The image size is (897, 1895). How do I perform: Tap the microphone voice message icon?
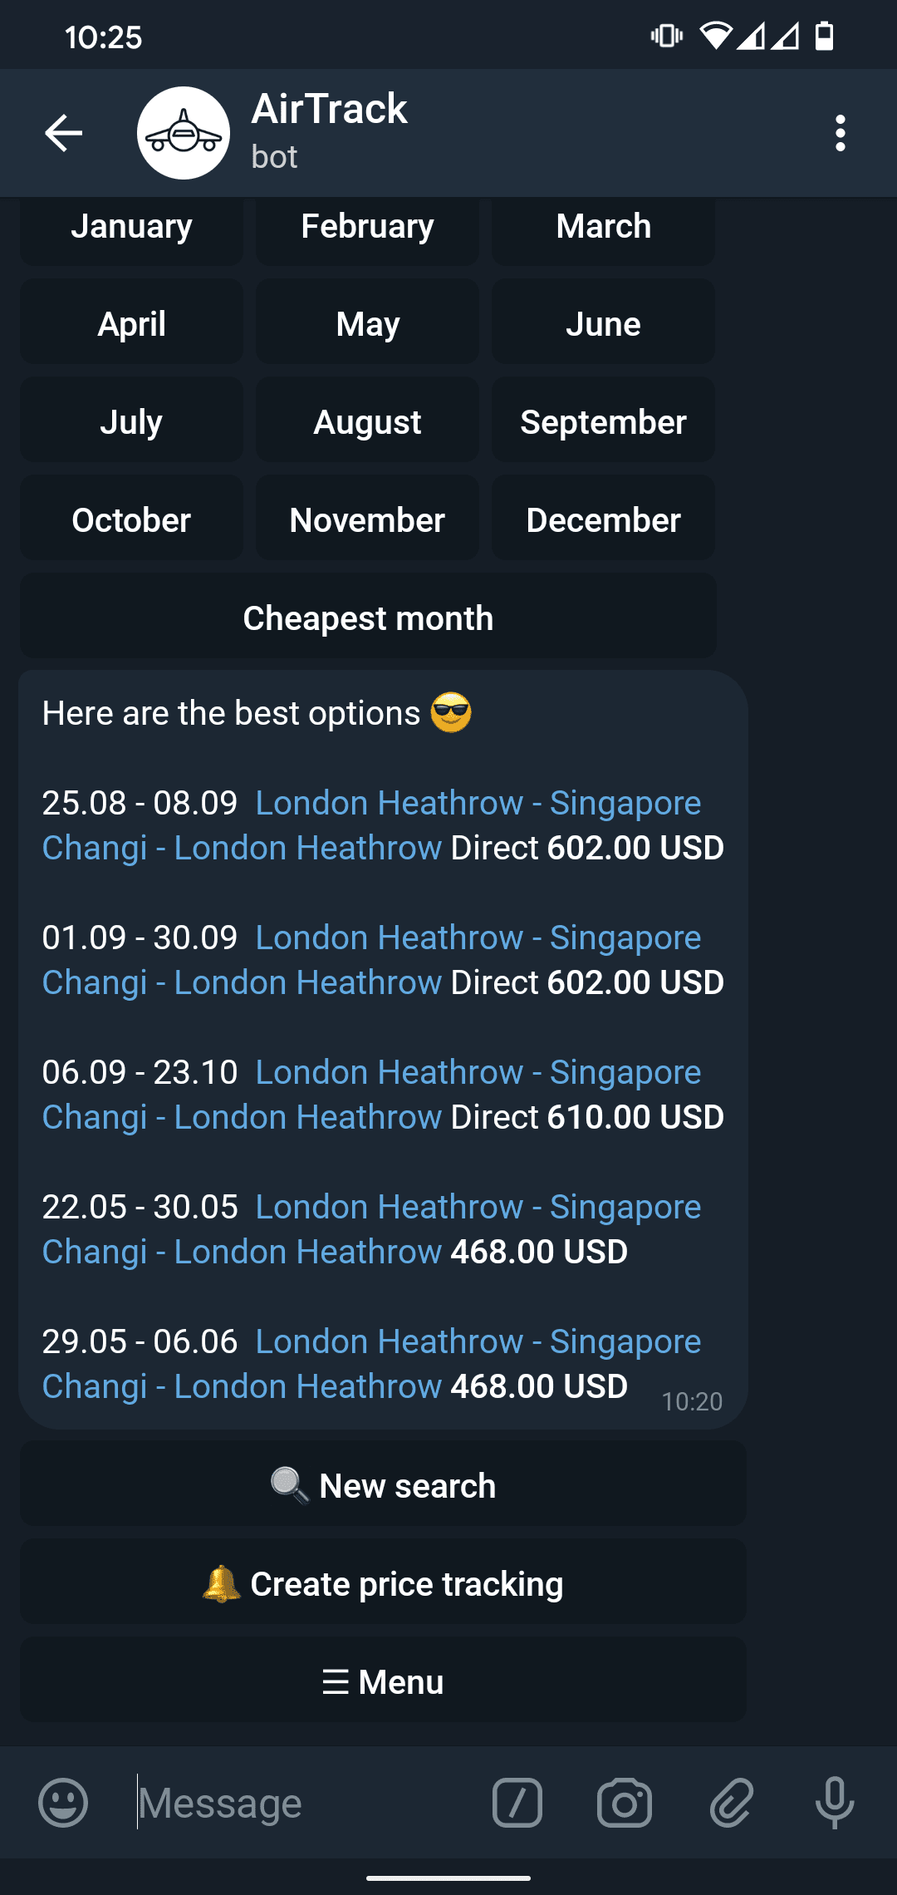[x=835, y=1803]
